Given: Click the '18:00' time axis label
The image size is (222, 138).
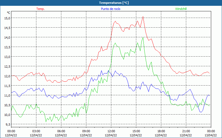Looking at the screenshot, I should (x=161, y=131).
